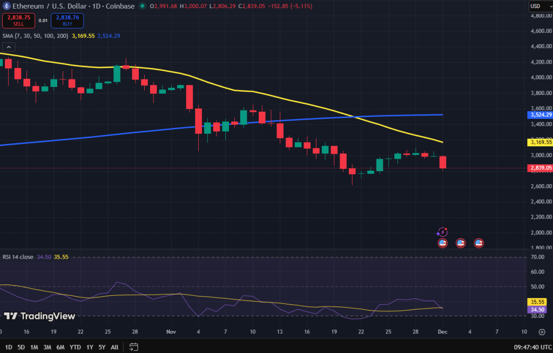
Task: Open the purple lightning events icon
Action: pos(442,232)
